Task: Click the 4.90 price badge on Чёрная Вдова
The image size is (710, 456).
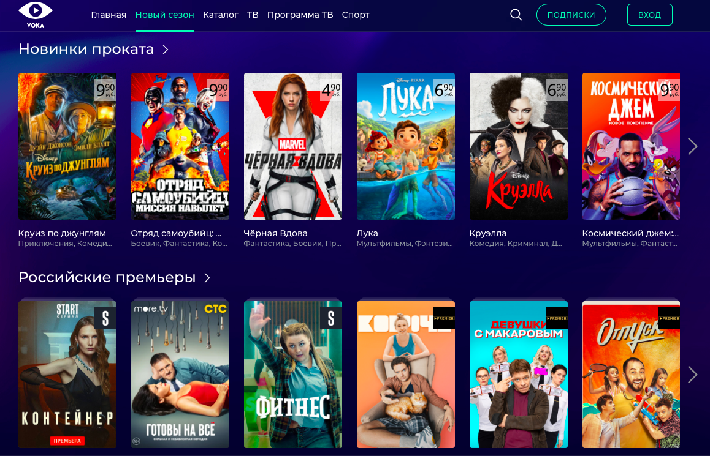Action: pos(331,90)
